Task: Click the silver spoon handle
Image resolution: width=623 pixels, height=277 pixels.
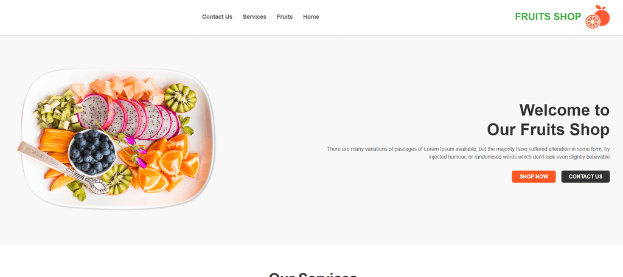Action: [x=41, y=156]
